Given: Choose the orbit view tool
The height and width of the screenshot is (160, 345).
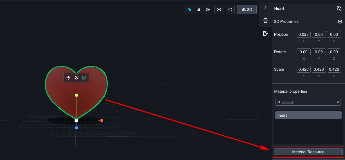Looking at the screenshot, I should click(x=208, y=10).
